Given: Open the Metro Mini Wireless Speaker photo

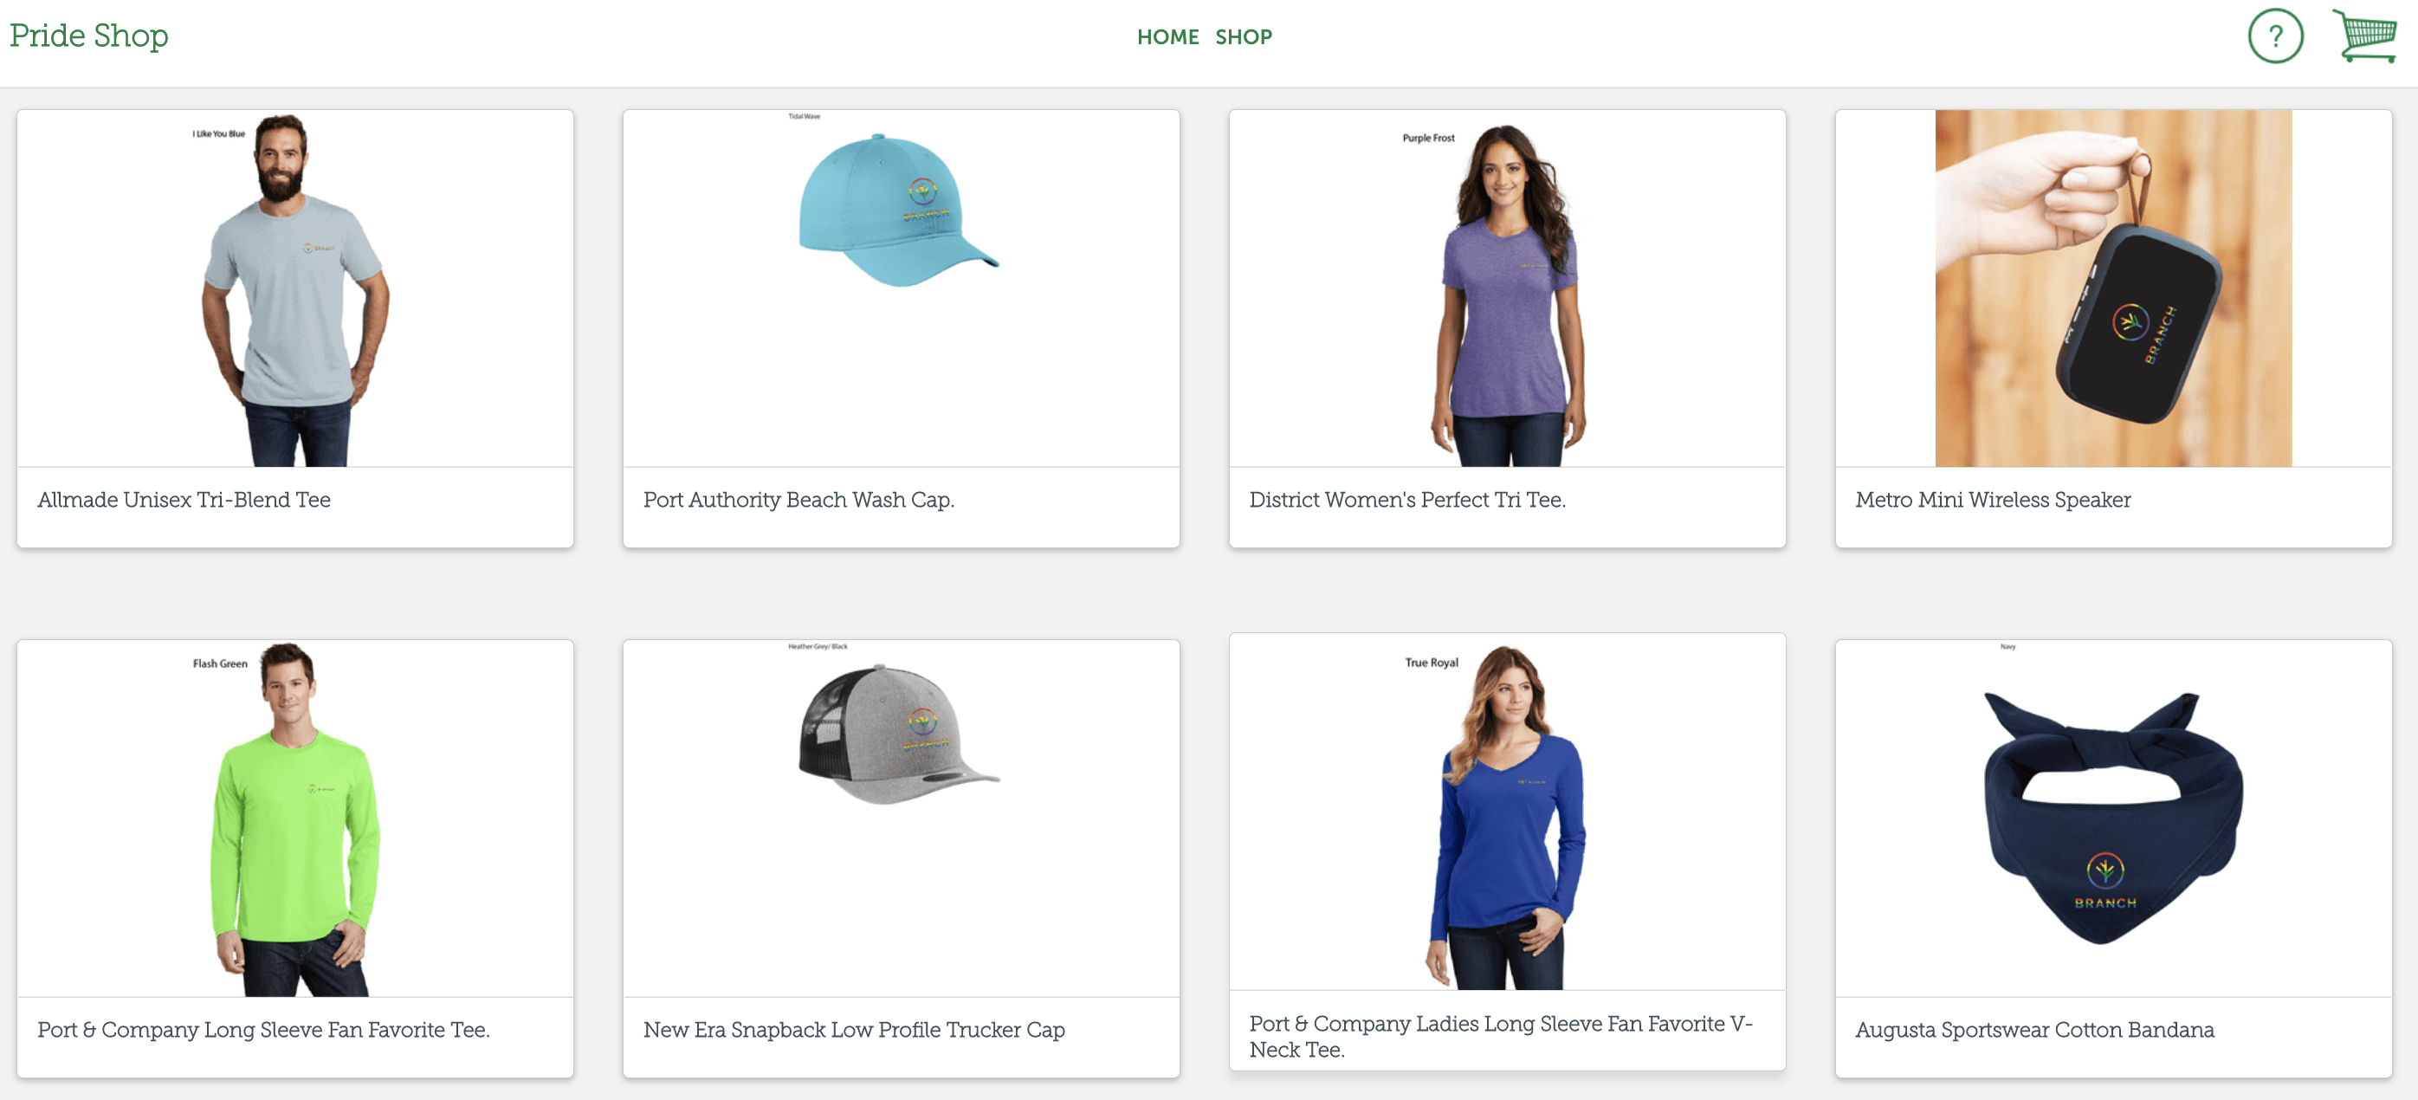Looking at the screenshot, I should 2112,289.
